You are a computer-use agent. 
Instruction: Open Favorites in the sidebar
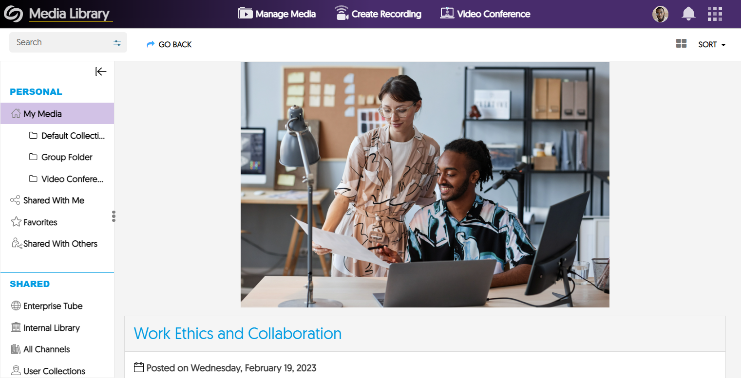[x=34, y=222]
